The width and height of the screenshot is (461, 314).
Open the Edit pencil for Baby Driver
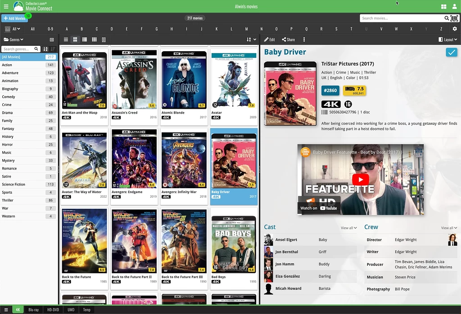click(x=269, y=40)
